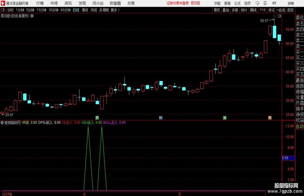Open the 发现 menu
Screen dimensions: 304x196
pos(82,3)
